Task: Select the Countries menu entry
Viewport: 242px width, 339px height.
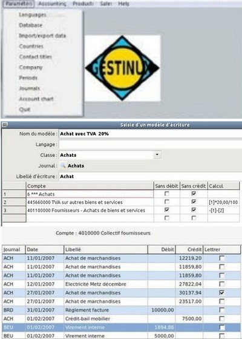Action: (x=31, y=46)
